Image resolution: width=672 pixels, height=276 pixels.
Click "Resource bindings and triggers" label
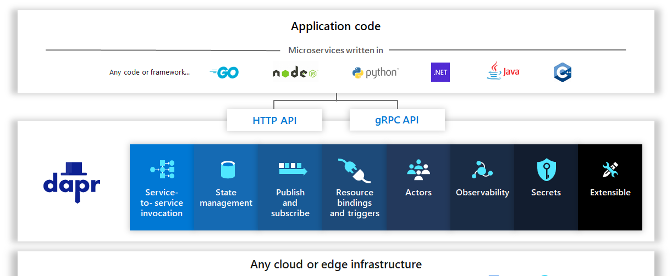[x=355, y=203]
